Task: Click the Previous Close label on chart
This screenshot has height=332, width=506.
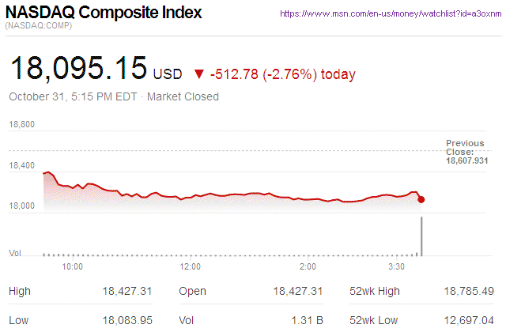Action: [x=465, y=148]
